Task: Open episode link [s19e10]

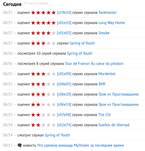Action: (x=64, y=13)
